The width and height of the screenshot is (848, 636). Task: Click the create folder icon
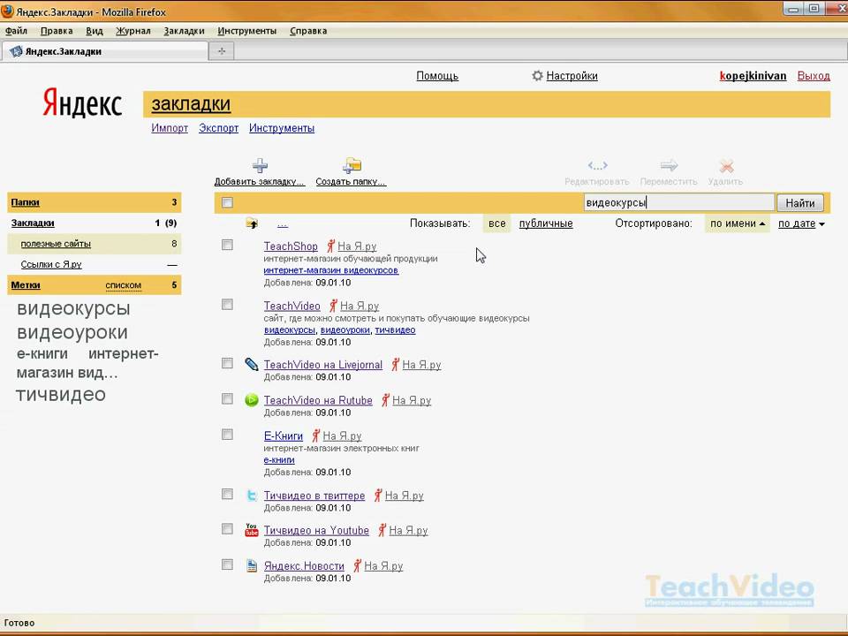point(352,165)
